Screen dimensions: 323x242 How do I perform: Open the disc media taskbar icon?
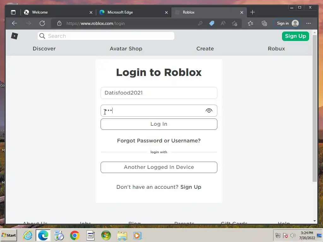59,235
